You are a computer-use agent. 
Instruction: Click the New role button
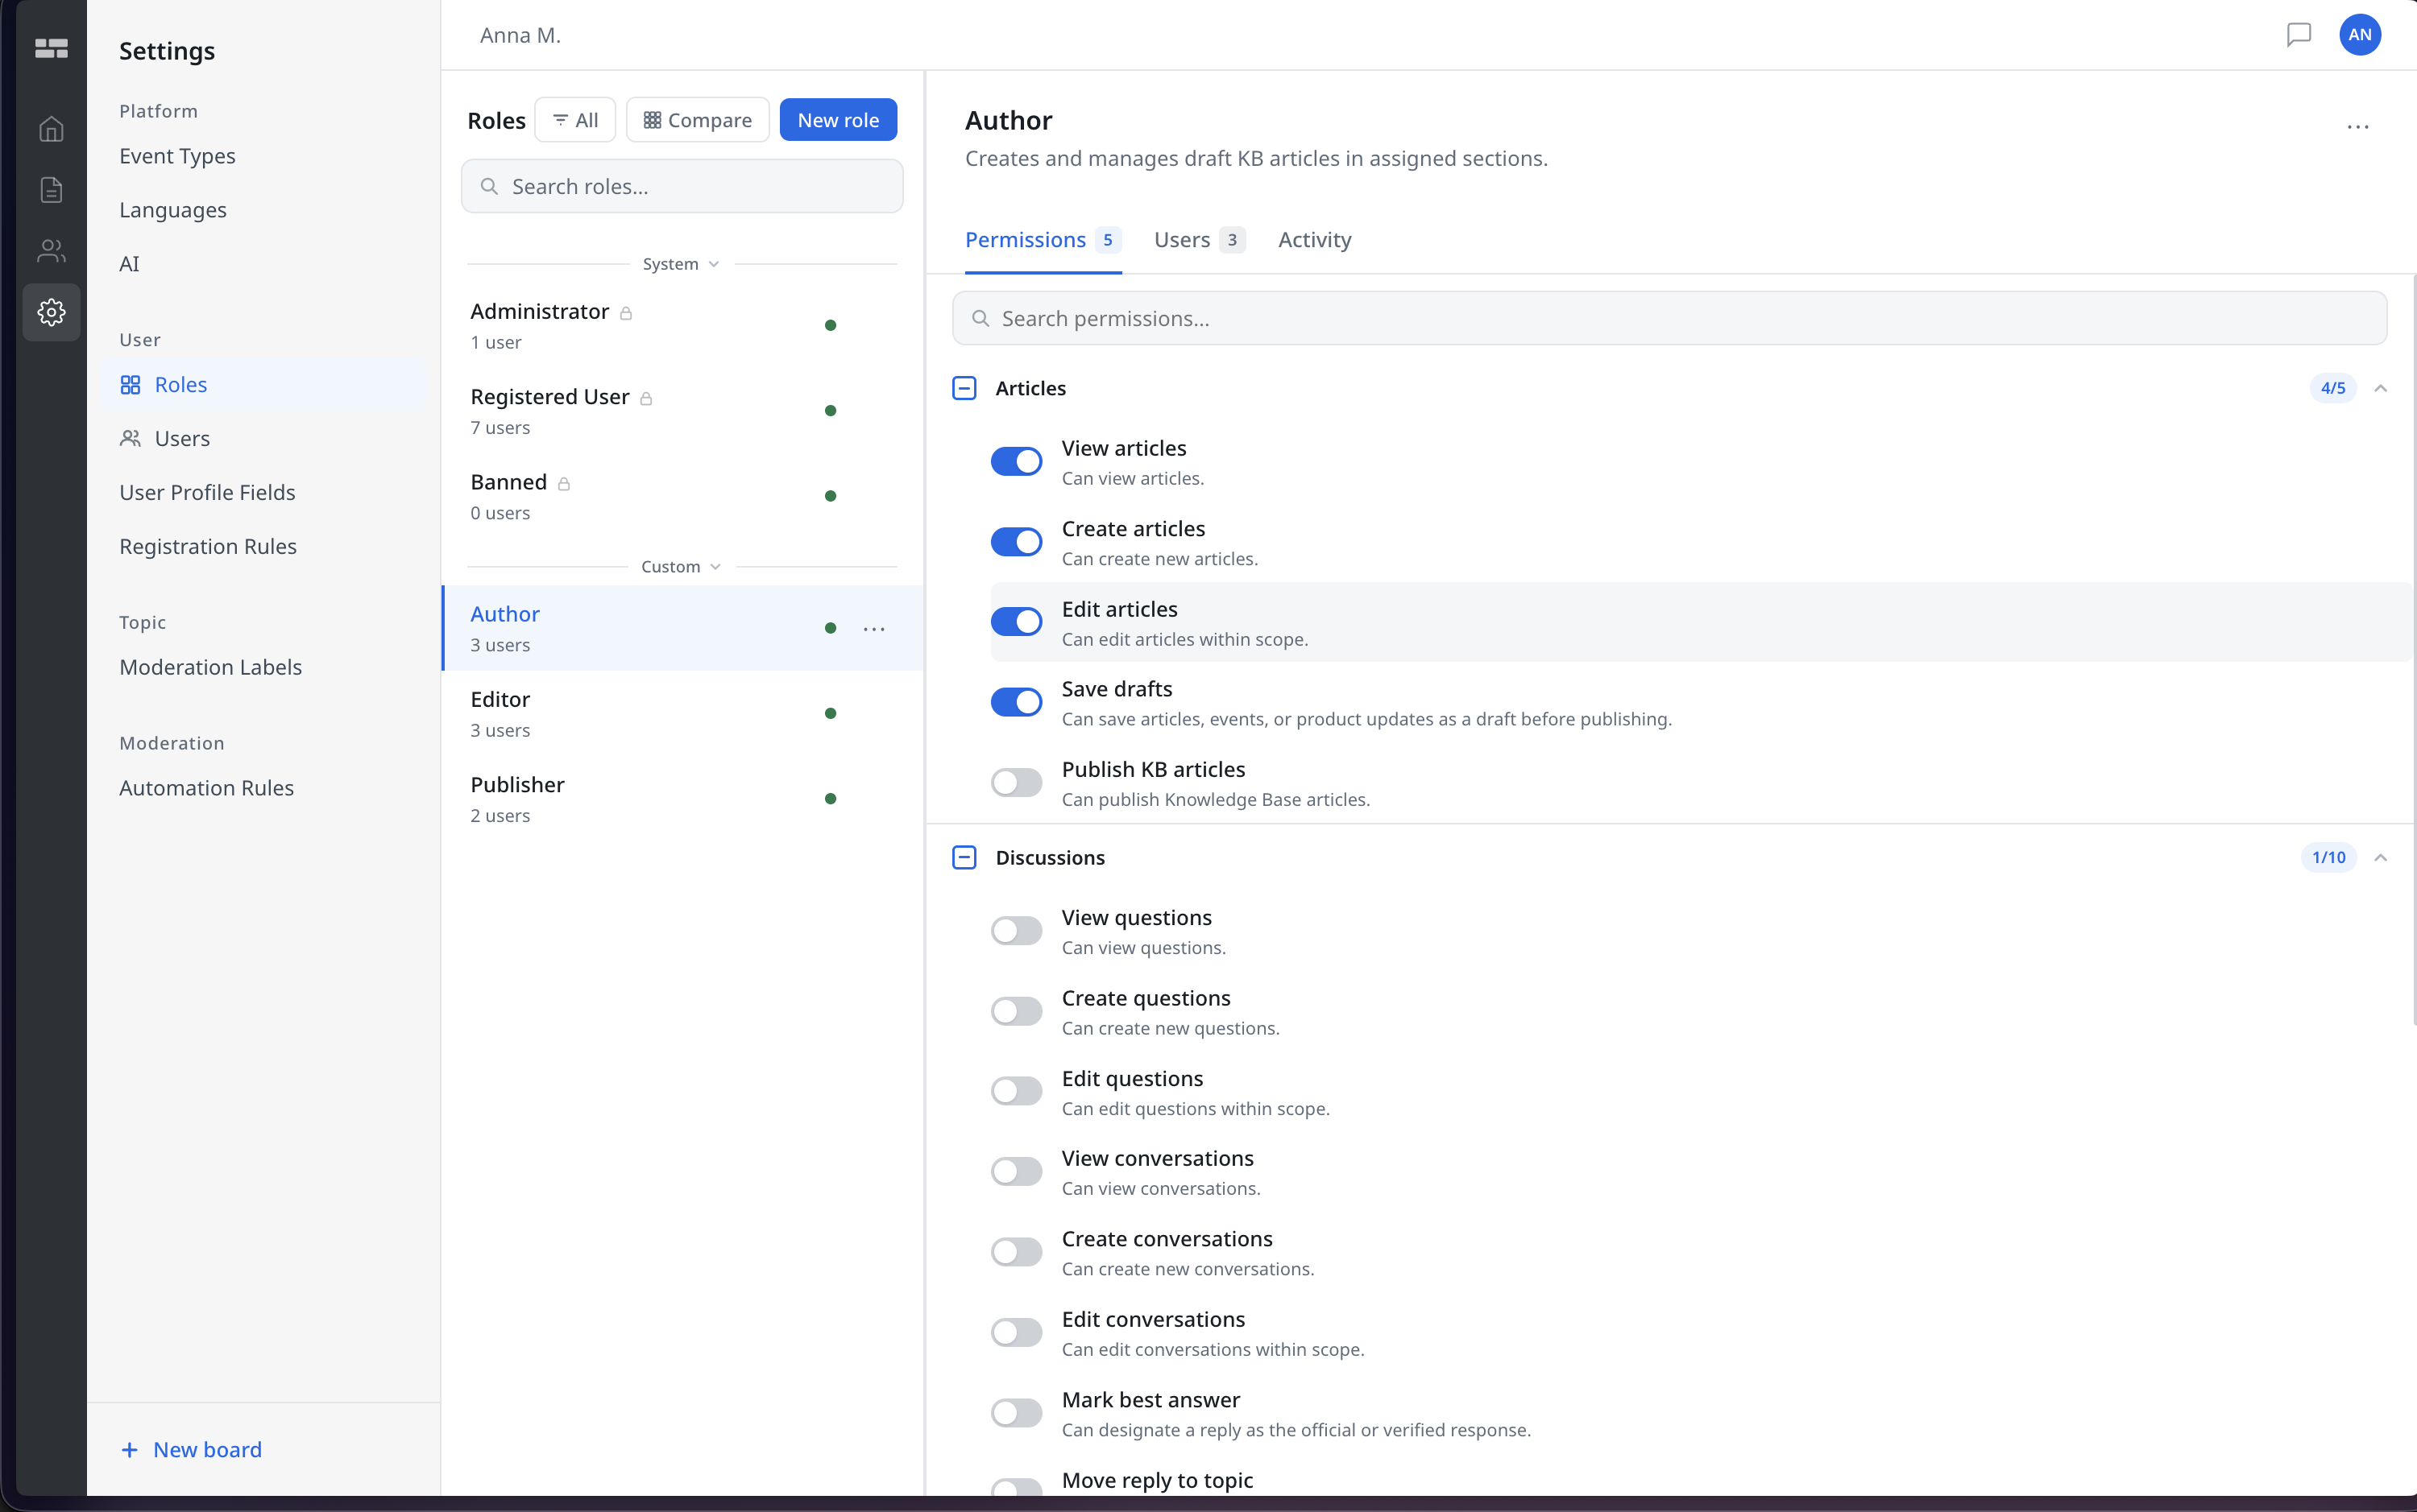tap(839, 120)
